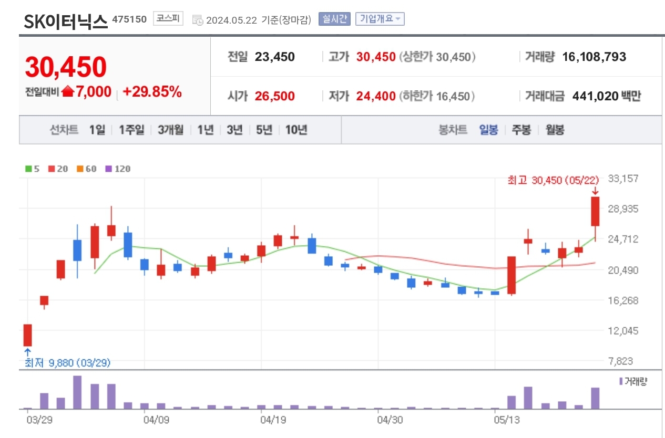The width and height of the screenshot is (665, 438).
Task: Select the 10년 line chart tab
Action: pos(296,130)
